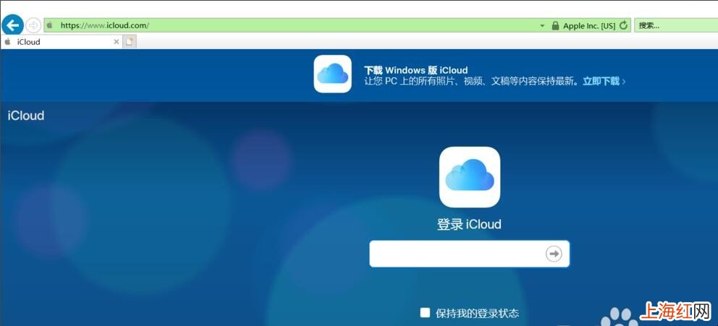
Task: Select the iCloud browser tab
Action: pos(62,42)
